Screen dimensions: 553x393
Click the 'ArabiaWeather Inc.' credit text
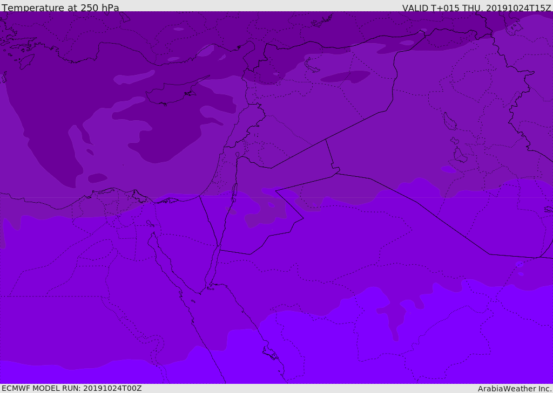pyautogui.click(x=515, y=389)
